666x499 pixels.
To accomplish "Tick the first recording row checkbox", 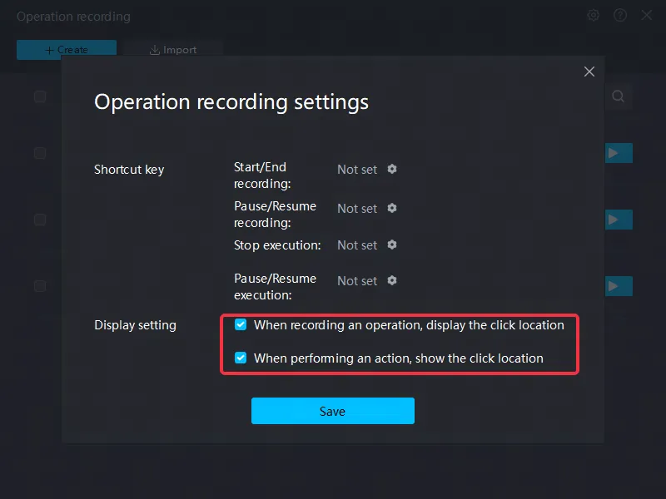I will (40, 153).
